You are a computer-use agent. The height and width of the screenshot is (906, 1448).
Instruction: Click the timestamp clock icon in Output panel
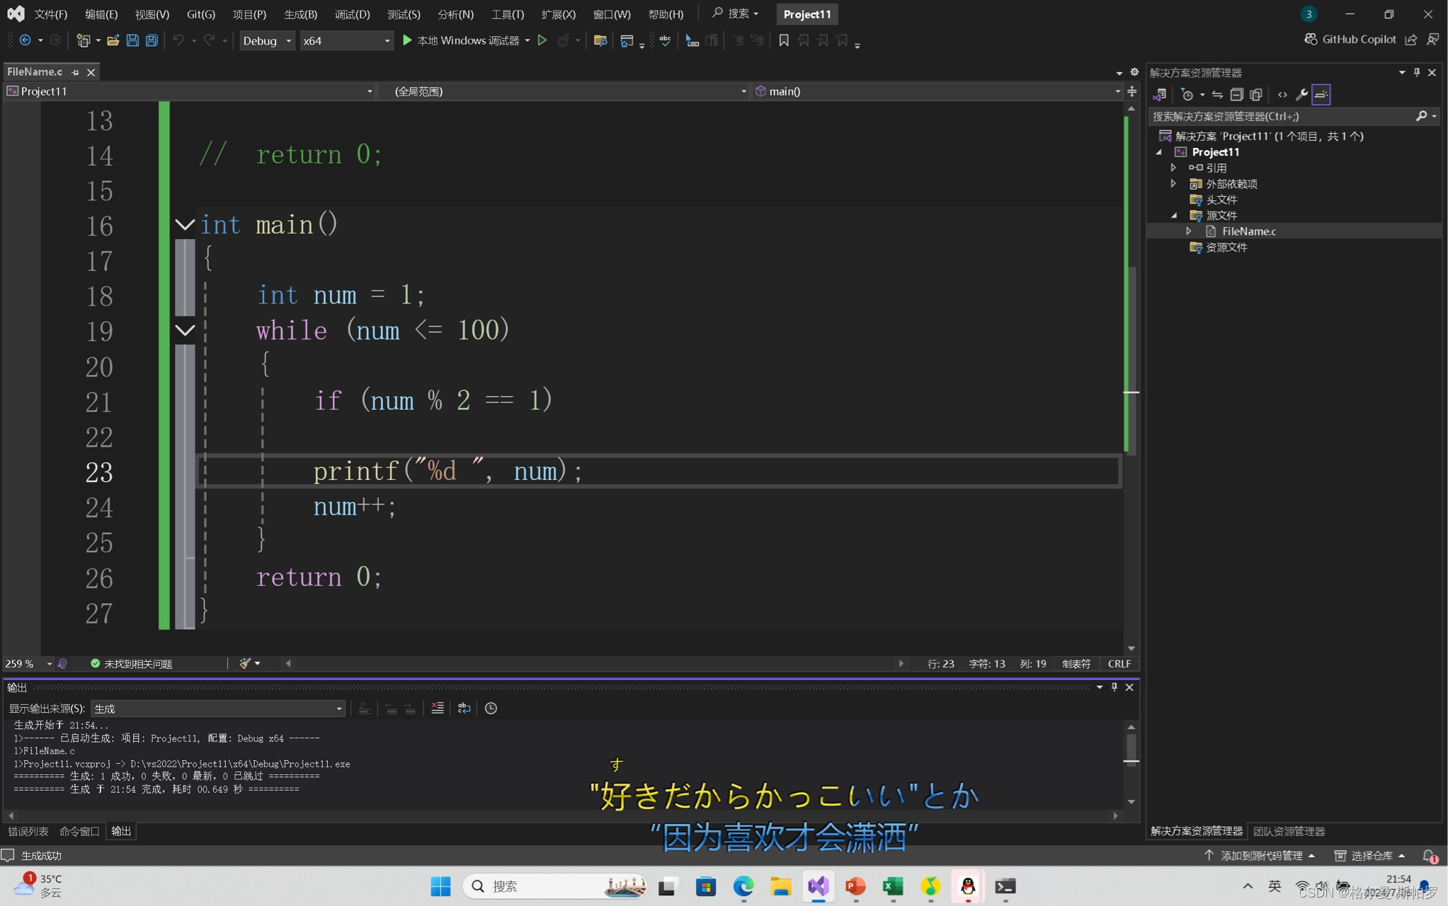tap(491, 708)
